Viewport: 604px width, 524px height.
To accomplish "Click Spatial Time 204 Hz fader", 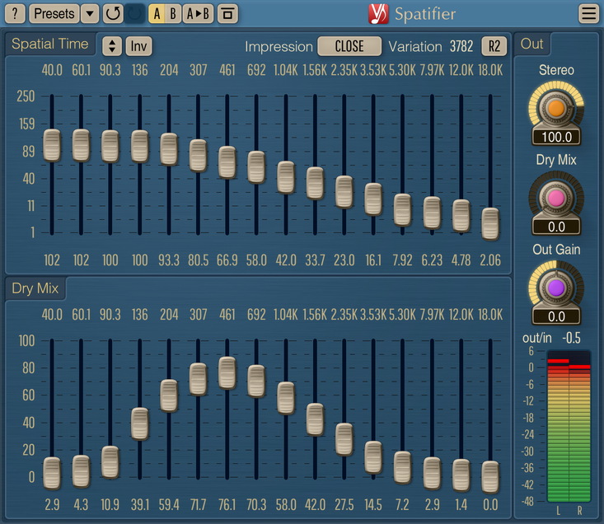I will [x=169, y=149].
